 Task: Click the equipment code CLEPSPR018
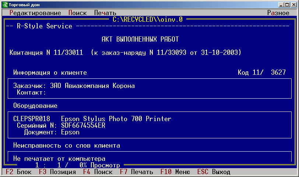coord(32,119)
